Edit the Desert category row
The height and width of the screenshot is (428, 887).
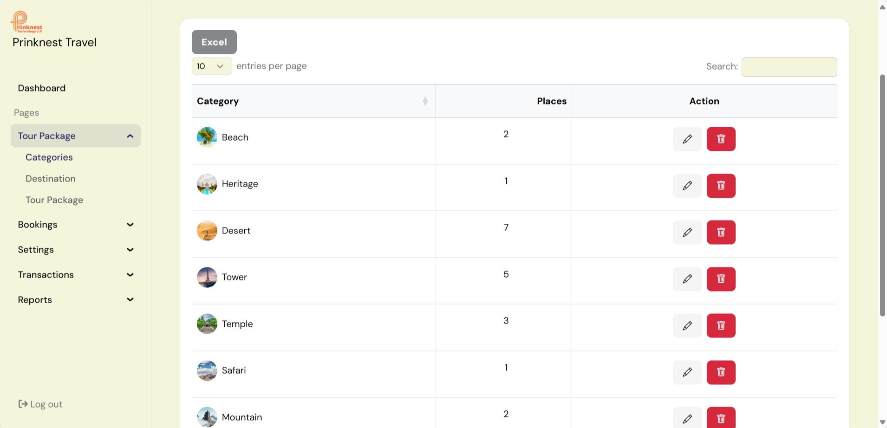click(687, 232)
